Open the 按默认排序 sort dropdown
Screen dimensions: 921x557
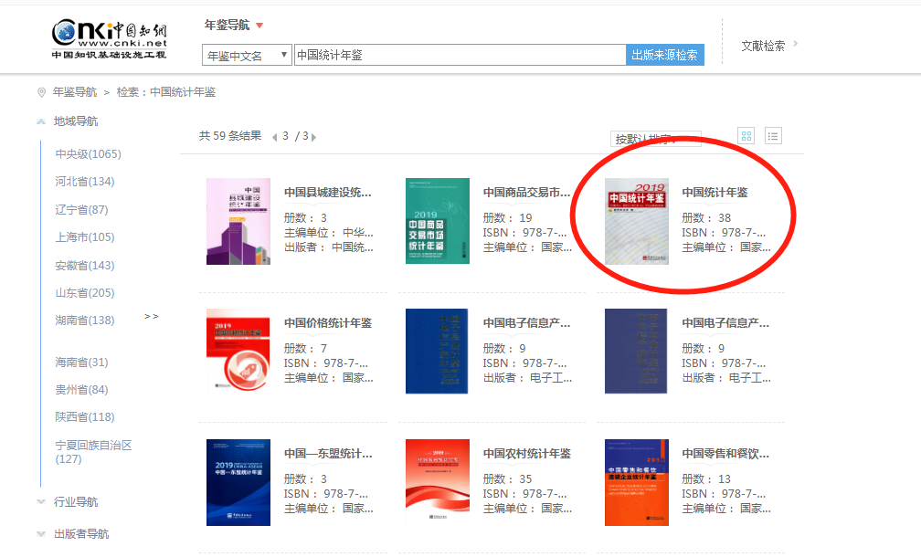[x=655, y=139]
